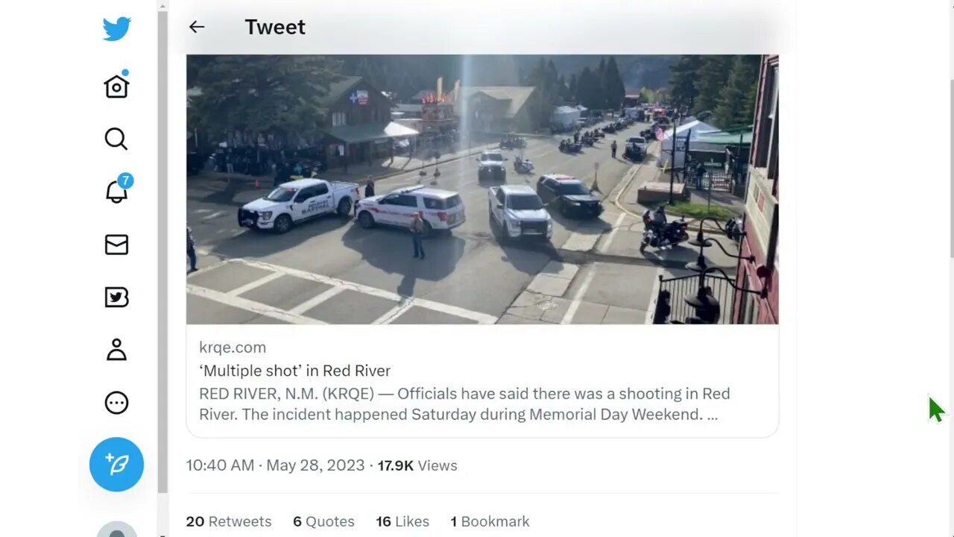
Task: Open the Red River news image
Action: 482,189
